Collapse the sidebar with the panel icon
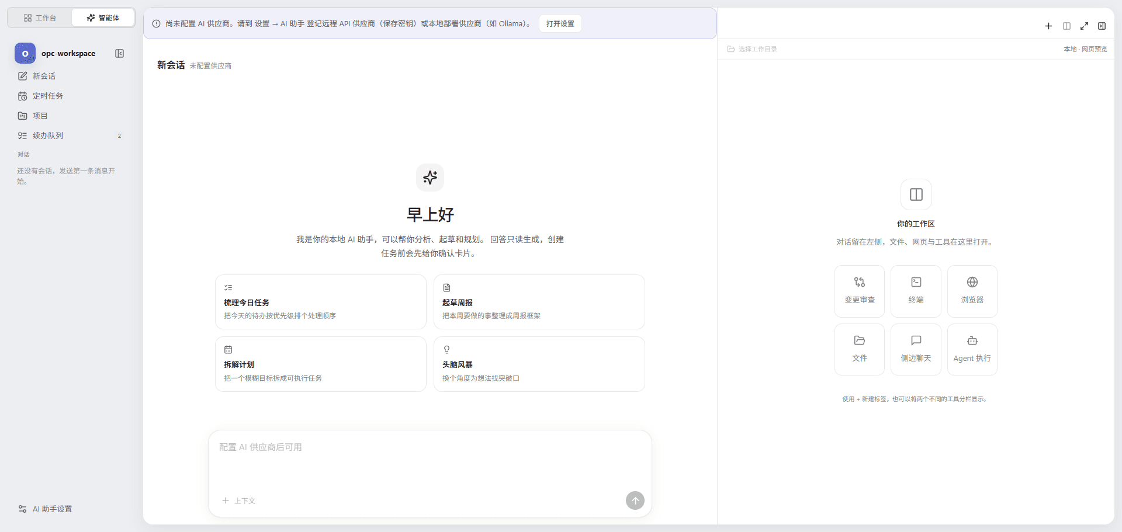Viewport: 1122px width, 532px height. [120, 54]
